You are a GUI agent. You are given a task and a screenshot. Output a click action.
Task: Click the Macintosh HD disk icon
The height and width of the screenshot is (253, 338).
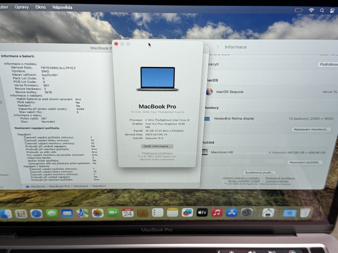click(205, 152)
